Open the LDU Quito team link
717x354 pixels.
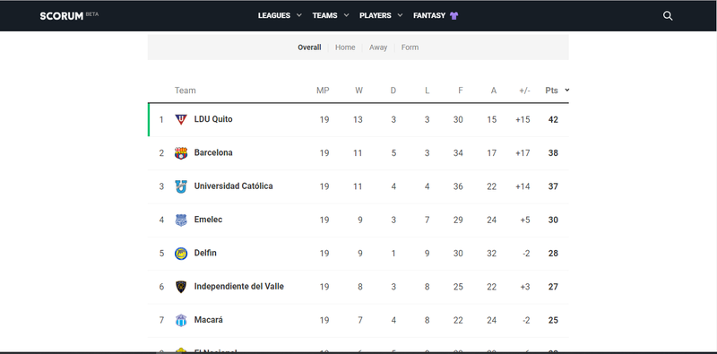[213, 119]
